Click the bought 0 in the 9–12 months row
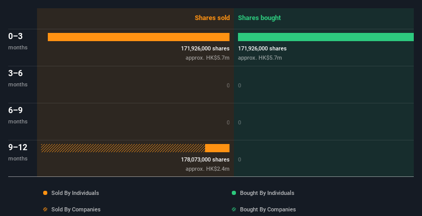 click(240, 160)
